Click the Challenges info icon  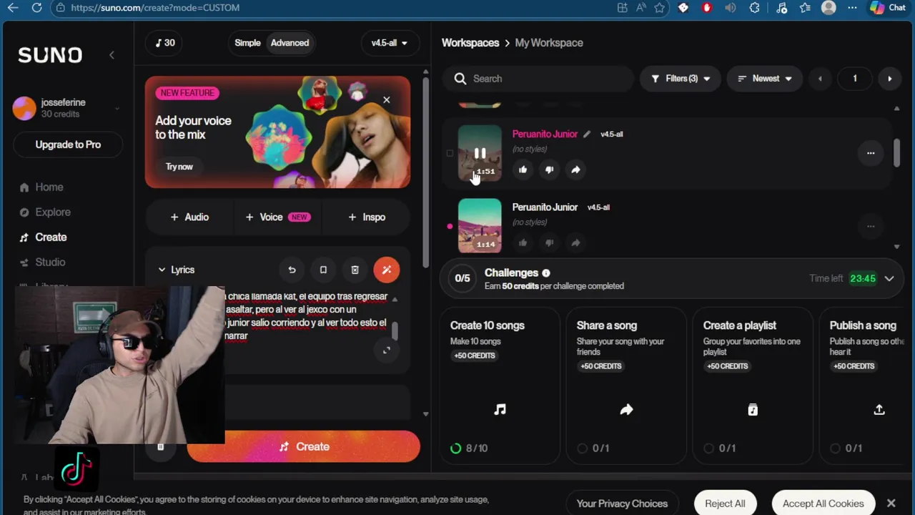pos(546,273)
